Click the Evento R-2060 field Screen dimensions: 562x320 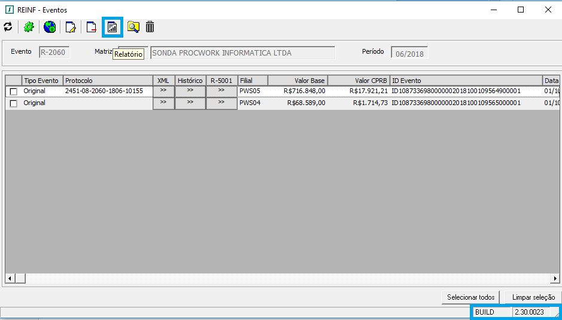[x=54, y=53]
